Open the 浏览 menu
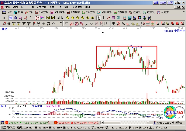 tap(16, 7)
